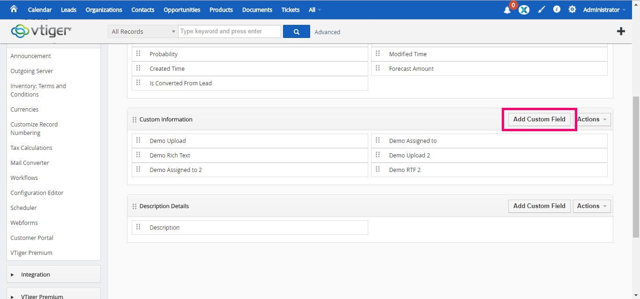Viewport: 640px width, 299px height.
Task: Grab the Custom Information block drag handle
Action: [134, 120]
